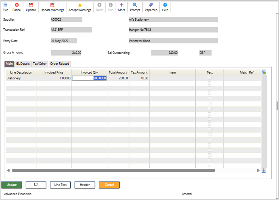Click the S/A button
Image resolution: width=279 pixels, height=200 pixels.
tap(36, 185)
